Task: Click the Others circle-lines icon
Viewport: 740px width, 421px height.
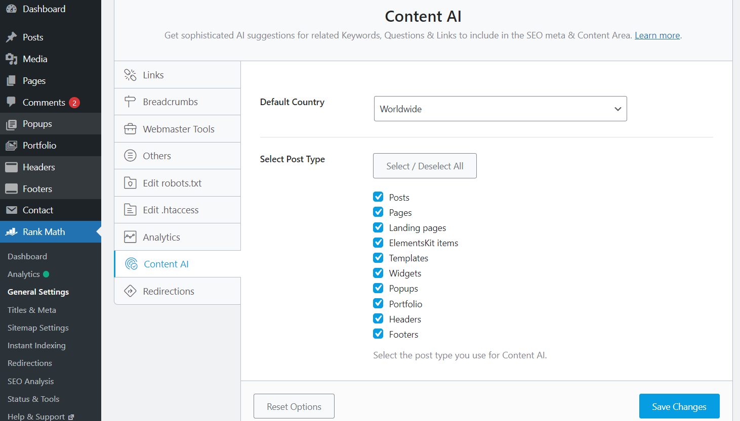Action: pyautogui.click(x=130, y=156)
